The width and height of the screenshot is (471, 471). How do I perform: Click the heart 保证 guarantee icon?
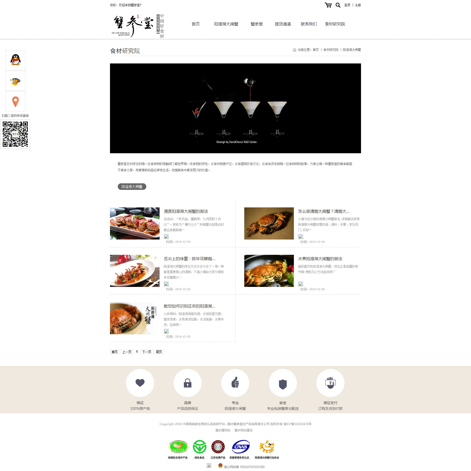[x=140, y=383]
